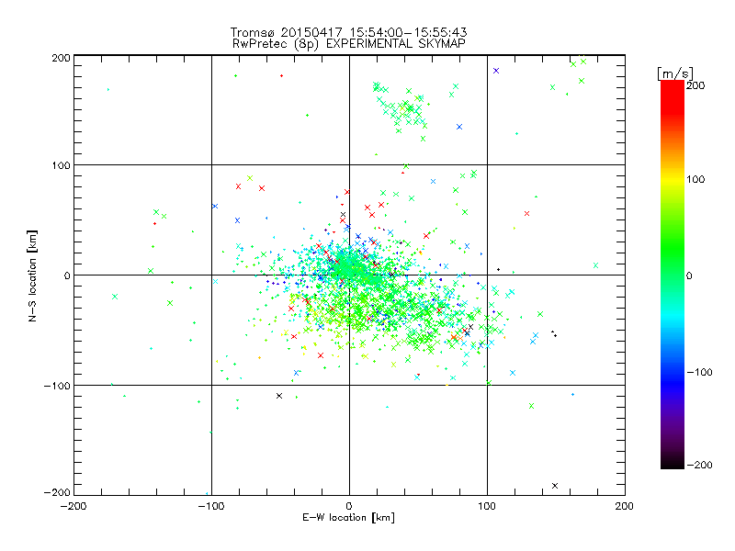Image resolution: width=735 pixels, height=551 pixels.
Task: Click the colorbar label '-100'
Action: (699, 372)
